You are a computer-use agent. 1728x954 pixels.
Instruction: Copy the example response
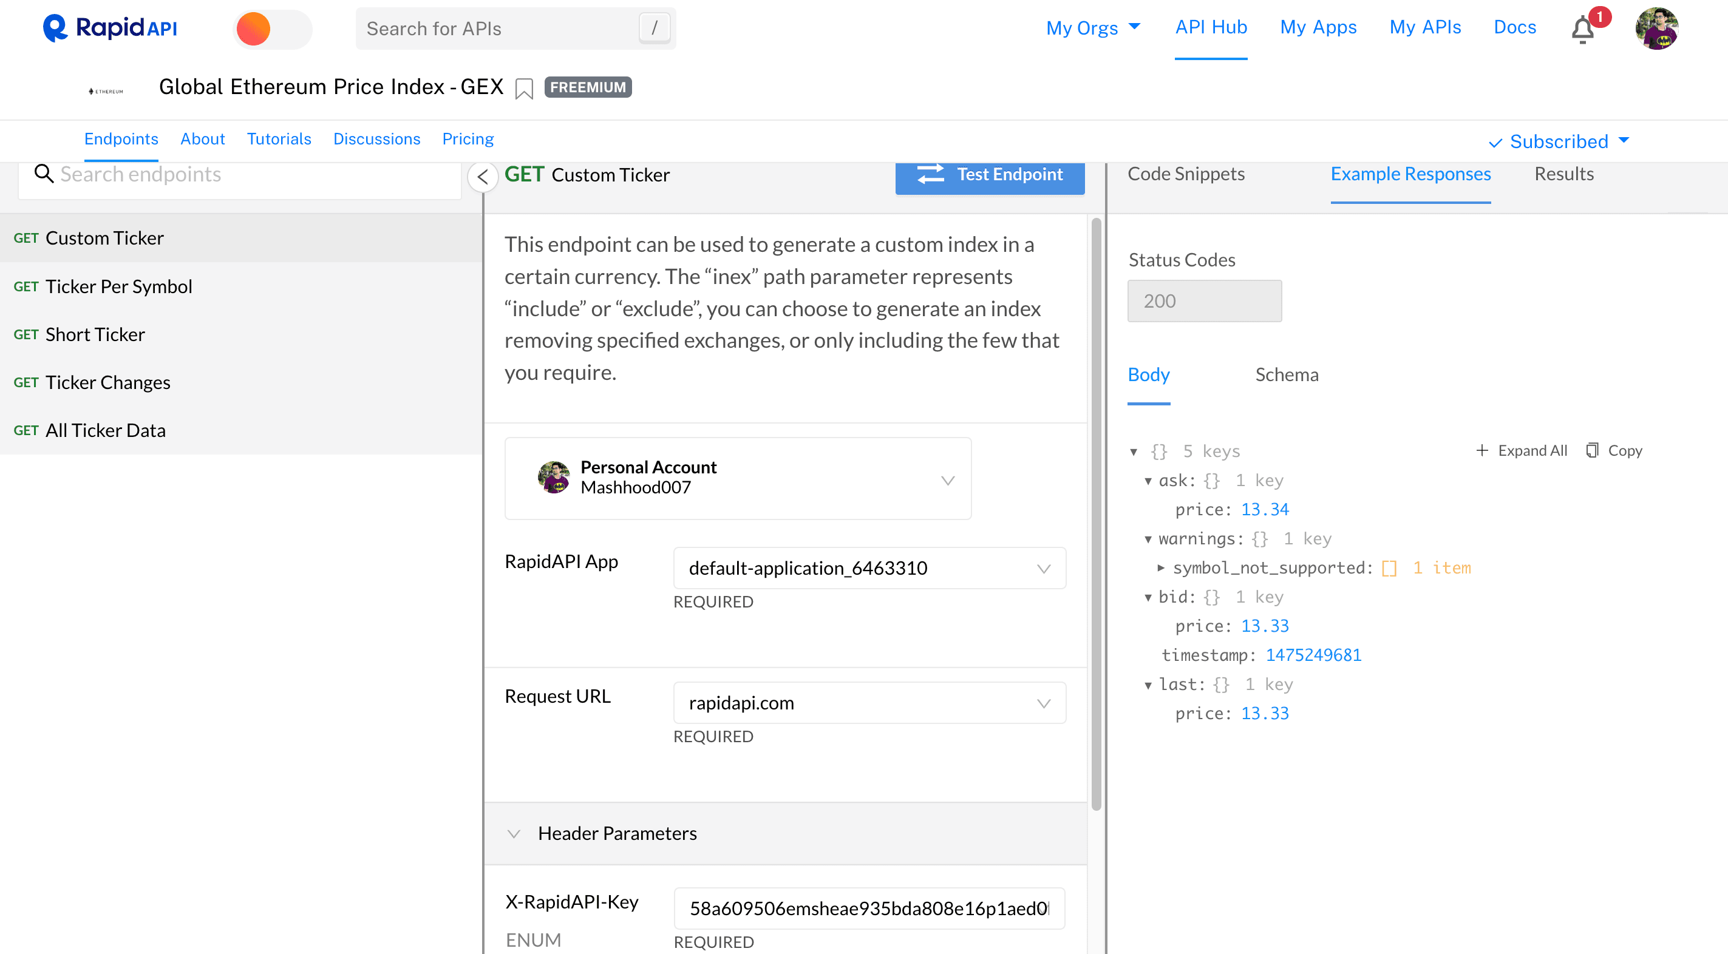[1614, 450]
